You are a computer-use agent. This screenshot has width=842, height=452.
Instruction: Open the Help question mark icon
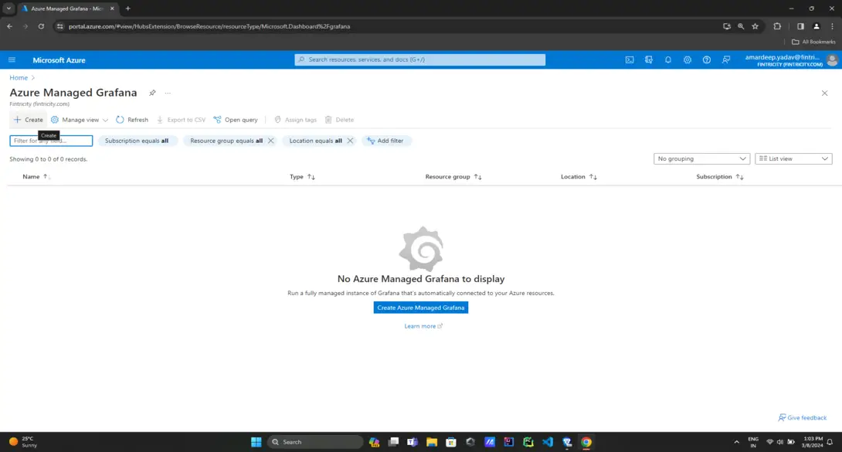click(x=707, y=60)
